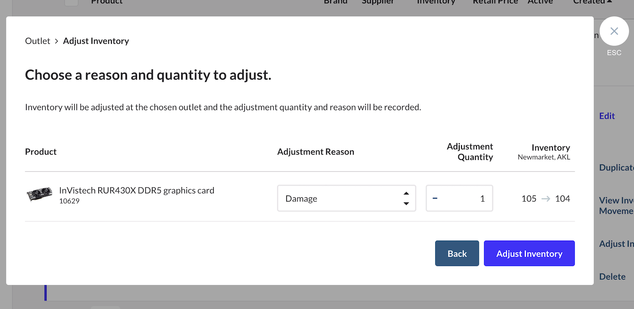This screenshot has height=309, width=634.
Task: Confirm with the Adjust Inventory button
Action: [529, 253]
